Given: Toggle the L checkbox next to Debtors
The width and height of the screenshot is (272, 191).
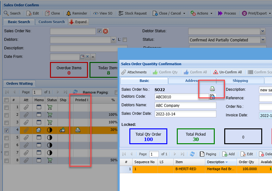Looking at the screenshot, I should [125, 40].
